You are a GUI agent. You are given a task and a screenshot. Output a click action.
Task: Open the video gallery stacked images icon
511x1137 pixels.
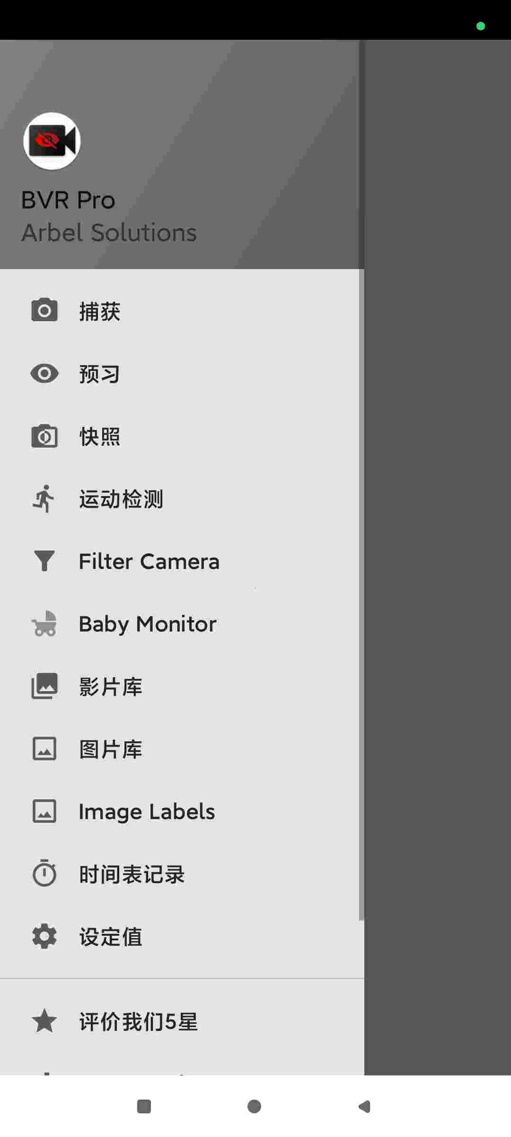coord(44,686)
